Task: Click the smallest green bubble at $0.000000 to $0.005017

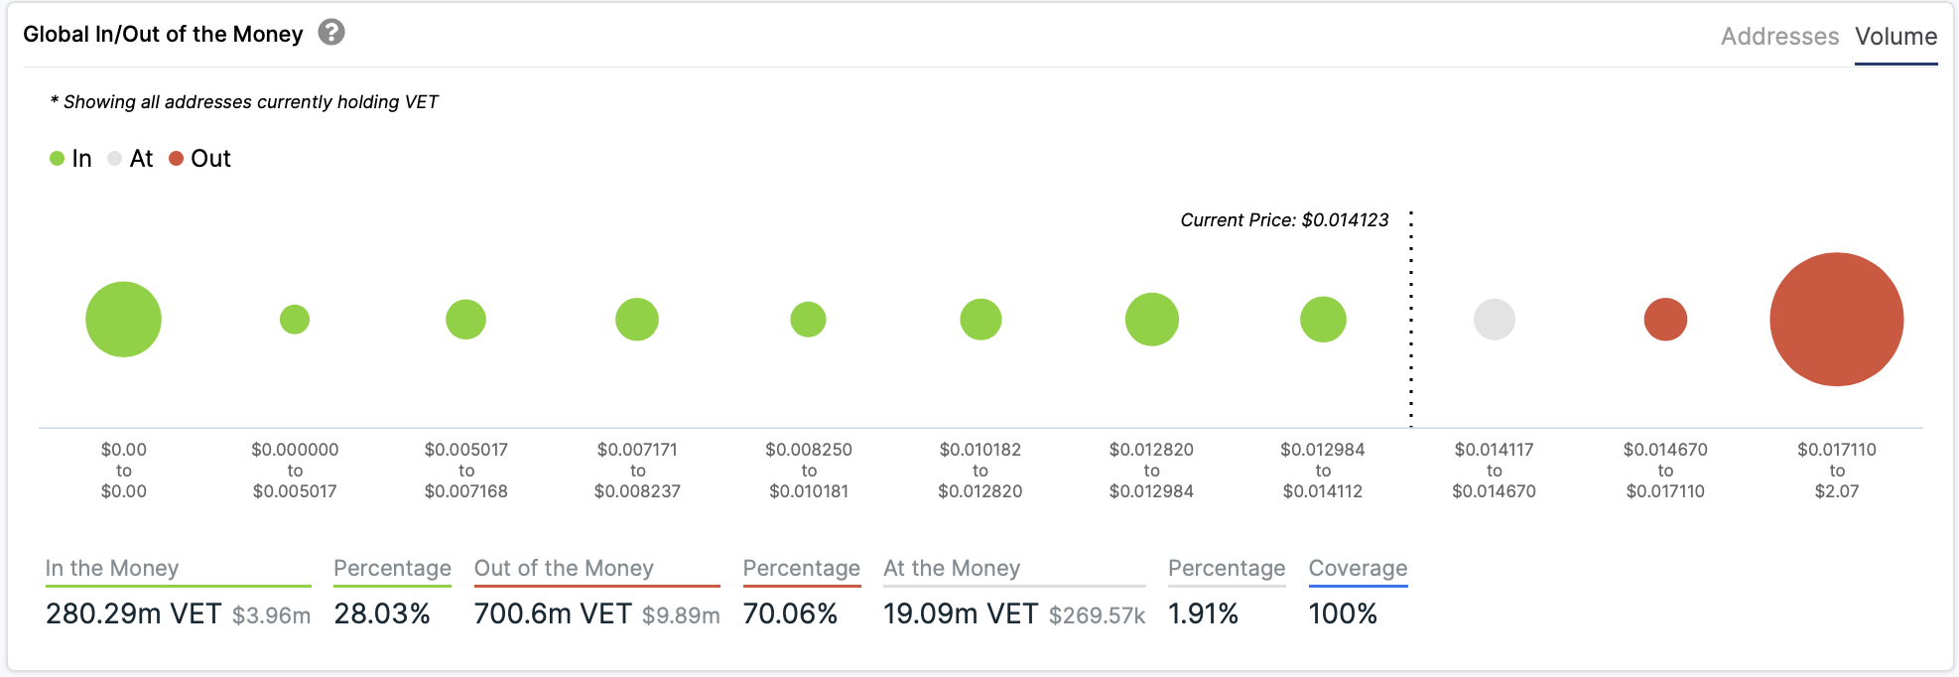Action: (x=295, y=320)
